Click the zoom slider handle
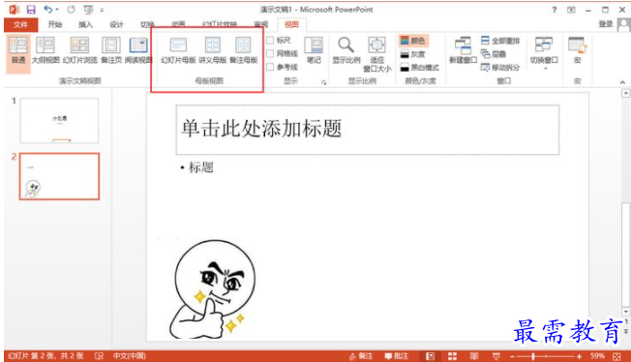The height and width of the screenshot is (362, 631). click(533, 356)
